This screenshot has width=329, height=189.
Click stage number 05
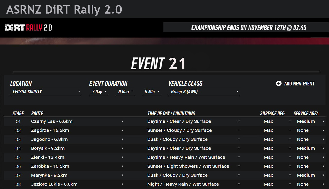[x=18, y=158]
